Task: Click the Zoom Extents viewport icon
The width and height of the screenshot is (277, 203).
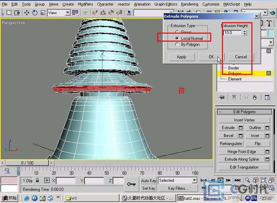Action: [263, 180]
